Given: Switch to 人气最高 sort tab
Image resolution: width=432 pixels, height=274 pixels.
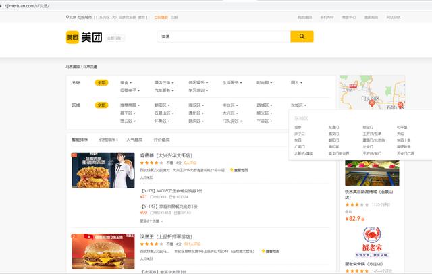Looking at the screenshot, I should 134,140.
